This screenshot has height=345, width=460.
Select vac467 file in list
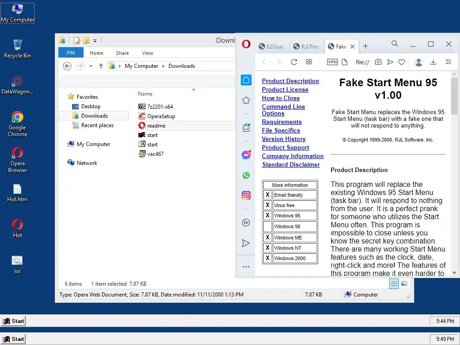pos(155,154)
